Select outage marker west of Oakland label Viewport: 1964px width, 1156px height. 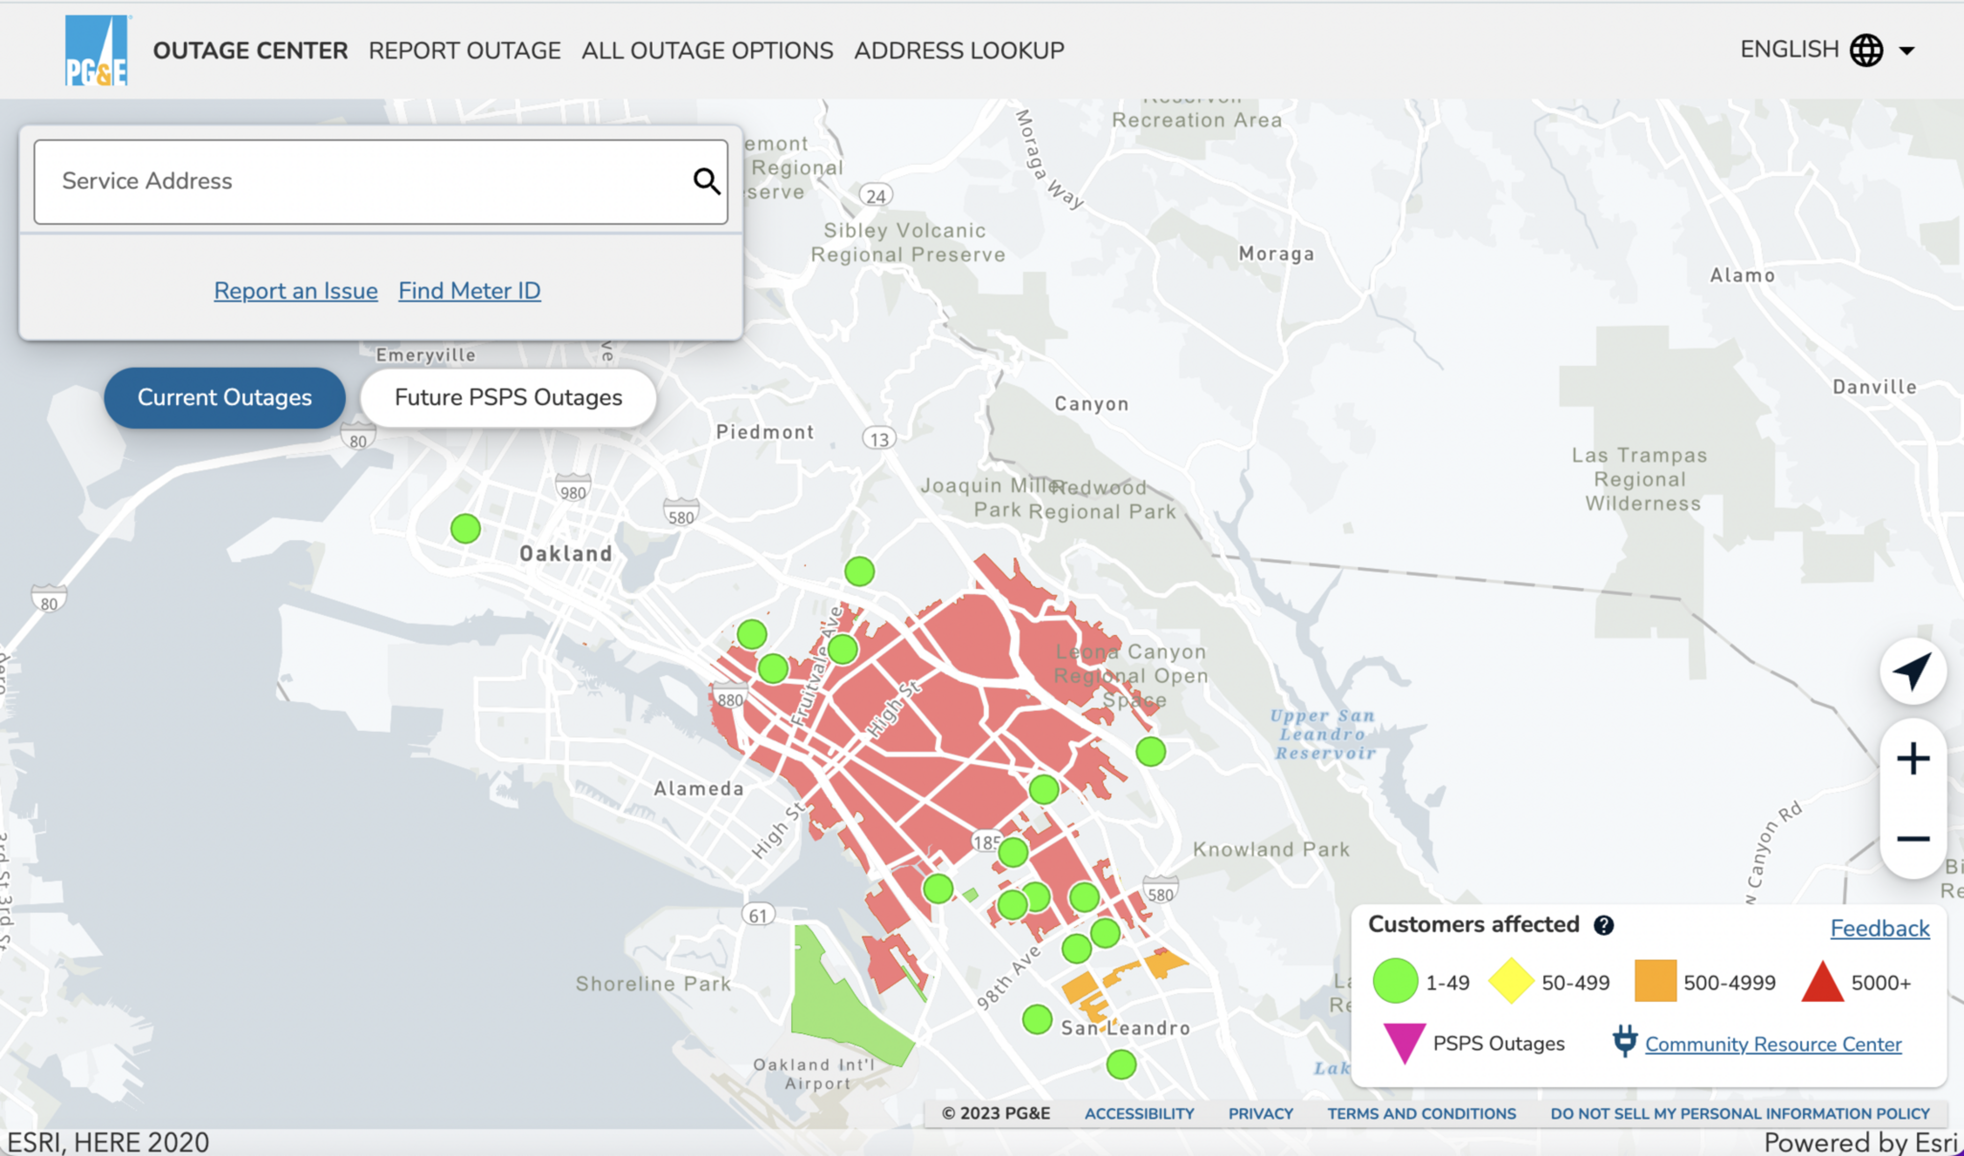click(465, 529)
